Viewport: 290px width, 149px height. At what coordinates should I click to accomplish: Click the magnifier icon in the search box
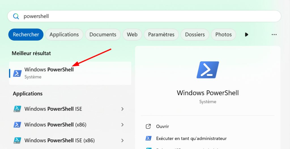[16, 16]
